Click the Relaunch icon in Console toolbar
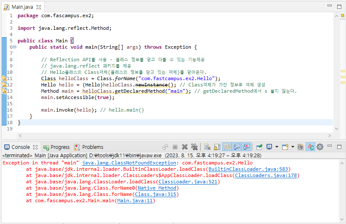 [165, 147]
